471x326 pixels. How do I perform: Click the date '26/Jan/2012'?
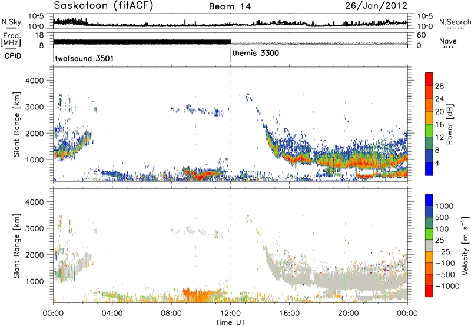376,6
